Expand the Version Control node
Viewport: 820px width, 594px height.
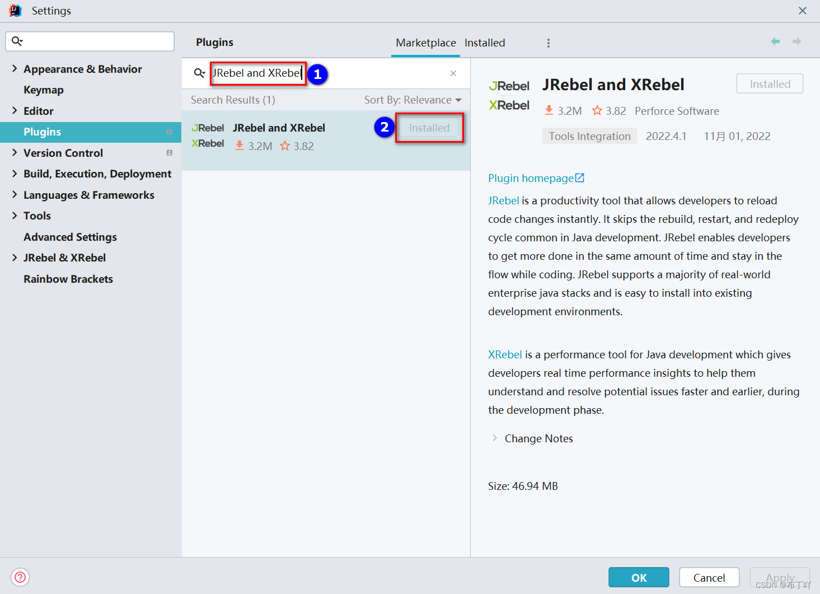pos(15,152)
